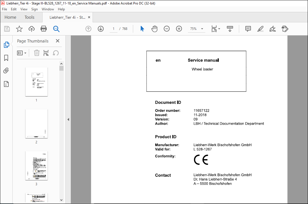Click issued date '11-2018' text
This screenshot has height=204, width=308.
200,115
